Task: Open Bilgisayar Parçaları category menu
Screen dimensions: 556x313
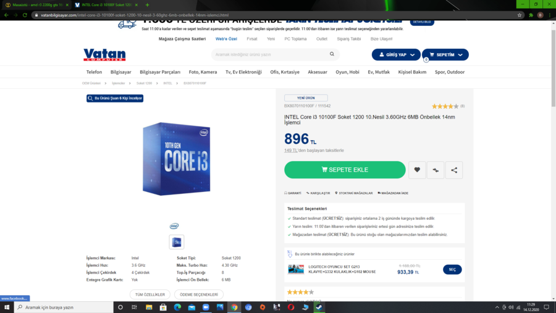Action: coord(160,72)
